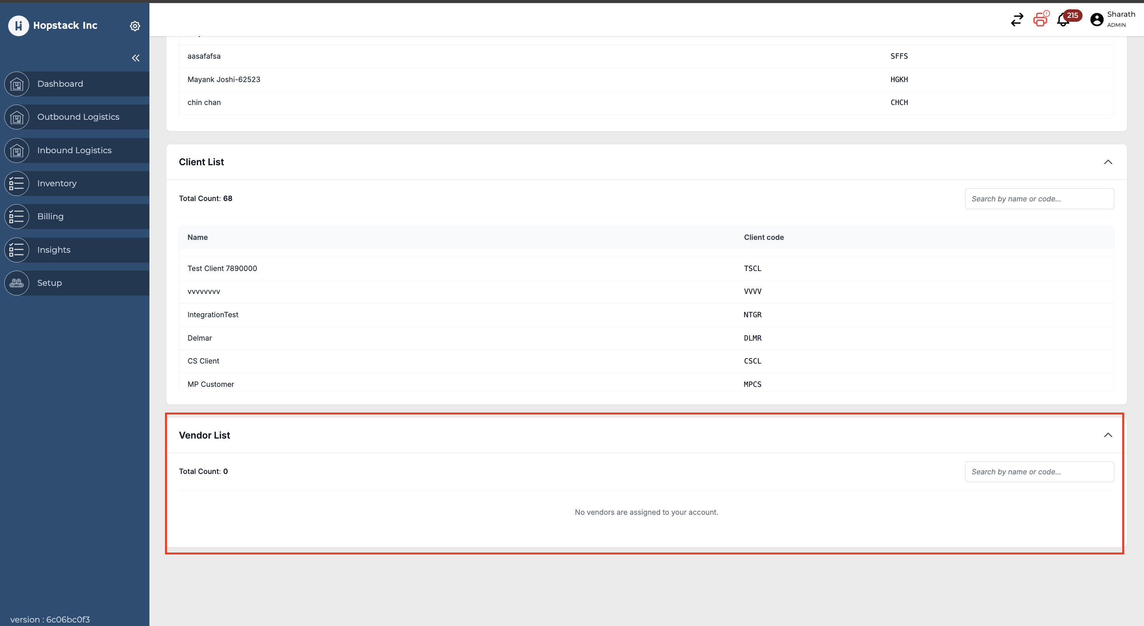Collapse the Client List section chevron
The width and height of the screenshot is (1144, 626).
[1108, 162]
